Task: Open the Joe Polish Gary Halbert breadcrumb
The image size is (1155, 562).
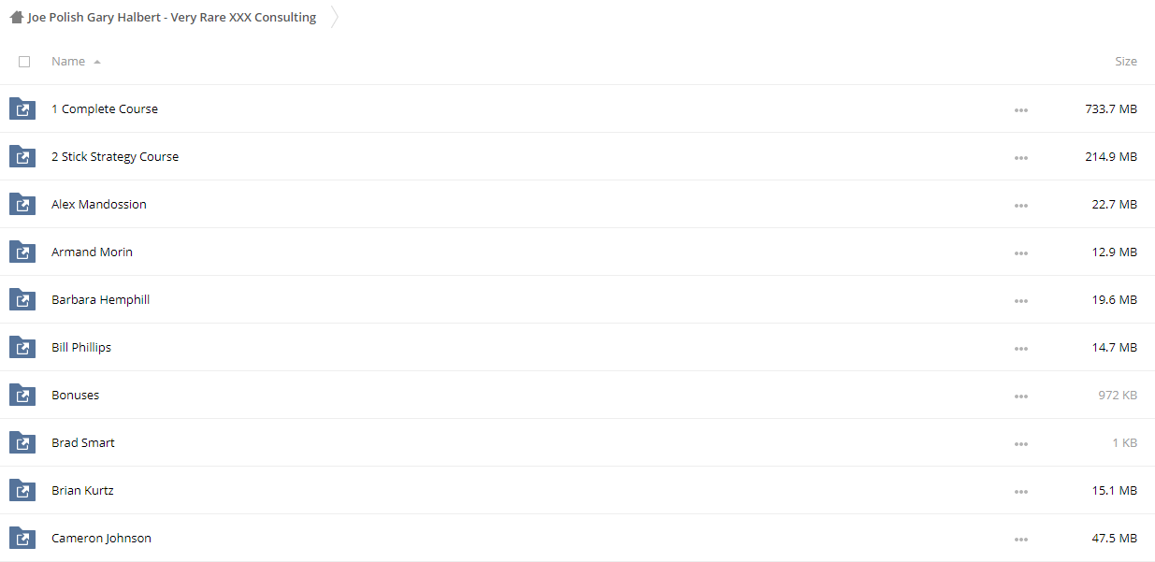Action: [x=172, y=17]
